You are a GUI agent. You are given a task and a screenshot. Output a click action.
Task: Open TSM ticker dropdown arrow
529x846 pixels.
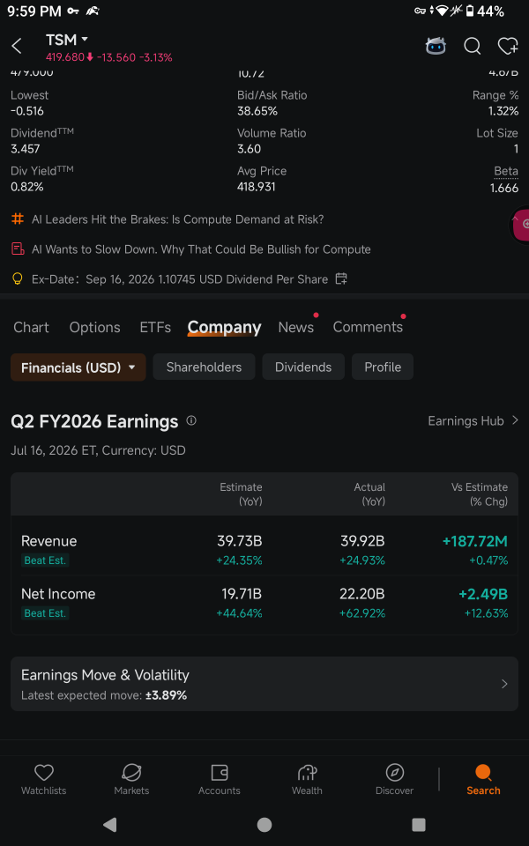pyautogui.click(x=85, y=40)
